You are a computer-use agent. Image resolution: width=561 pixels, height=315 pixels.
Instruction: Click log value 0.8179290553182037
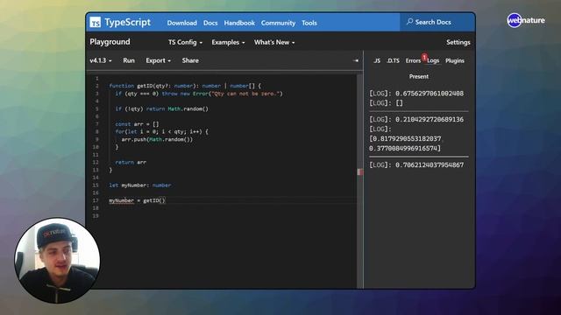click(406, 139)
